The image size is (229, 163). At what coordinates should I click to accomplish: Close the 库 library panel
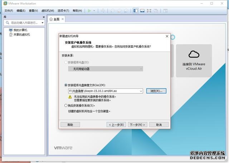44,17
